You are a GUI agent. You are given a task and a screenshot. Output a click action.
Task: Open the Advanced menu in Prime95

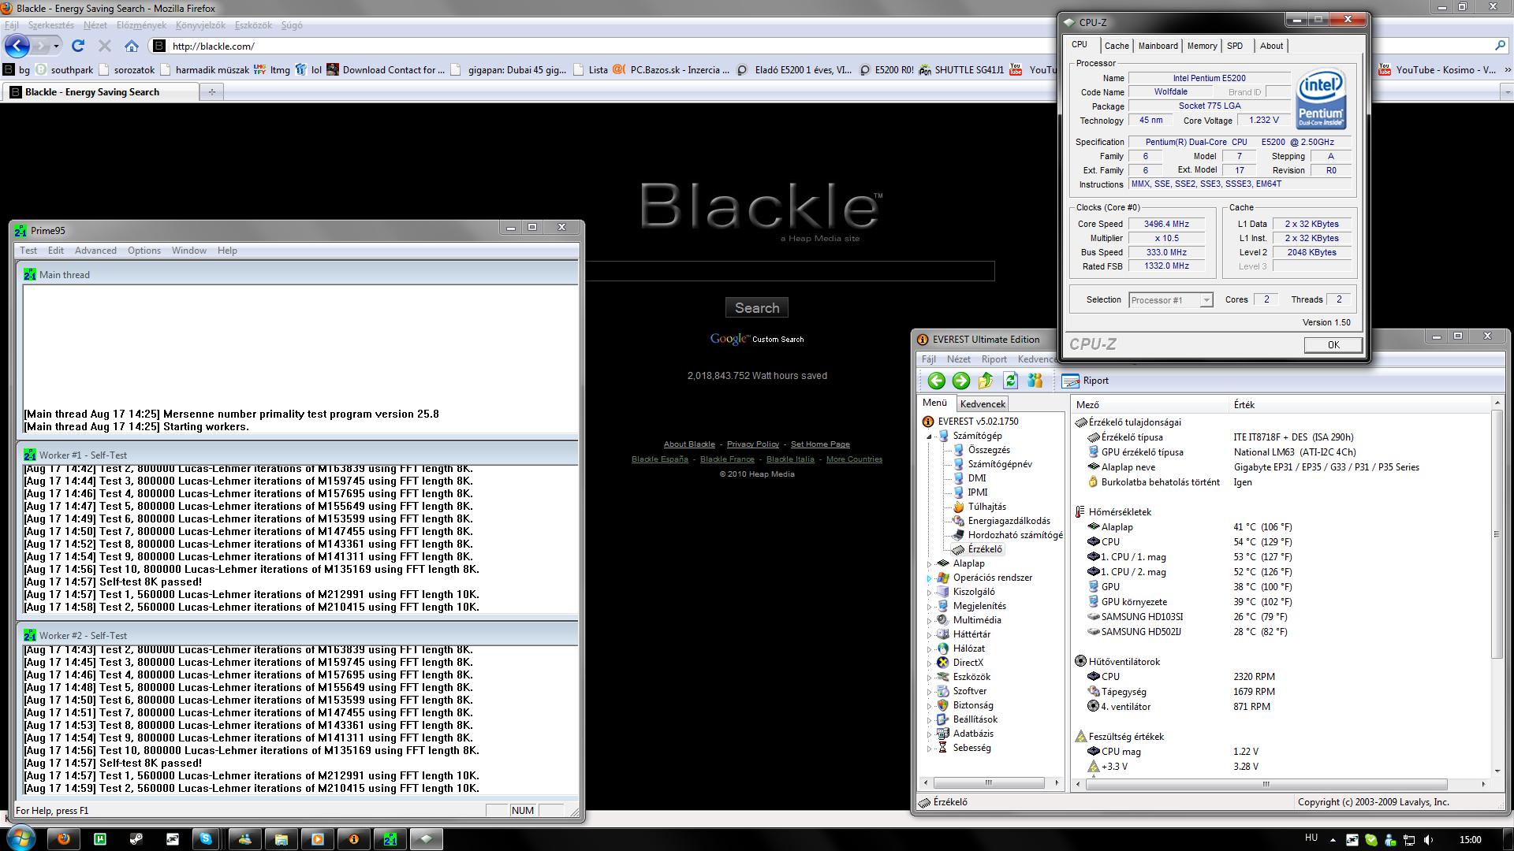click(x=95, y=251)
